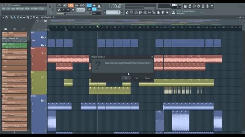
Task: Click the Record button
Action: click(73, 10)
